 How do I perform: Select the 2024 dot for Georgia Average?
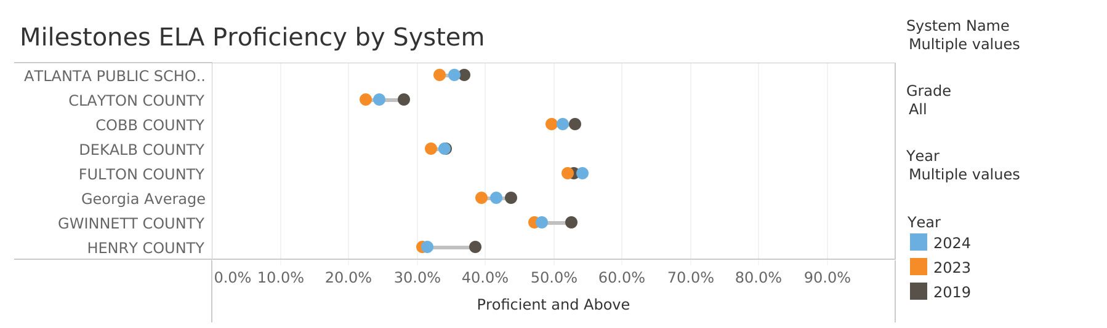(496, 198)
